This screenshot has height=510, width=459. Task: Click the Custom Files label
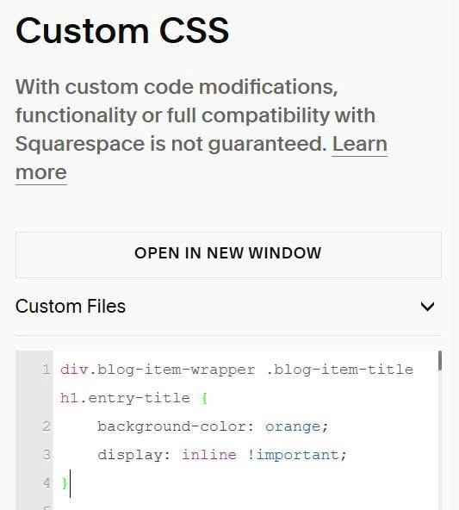click(x=71, y=307)
